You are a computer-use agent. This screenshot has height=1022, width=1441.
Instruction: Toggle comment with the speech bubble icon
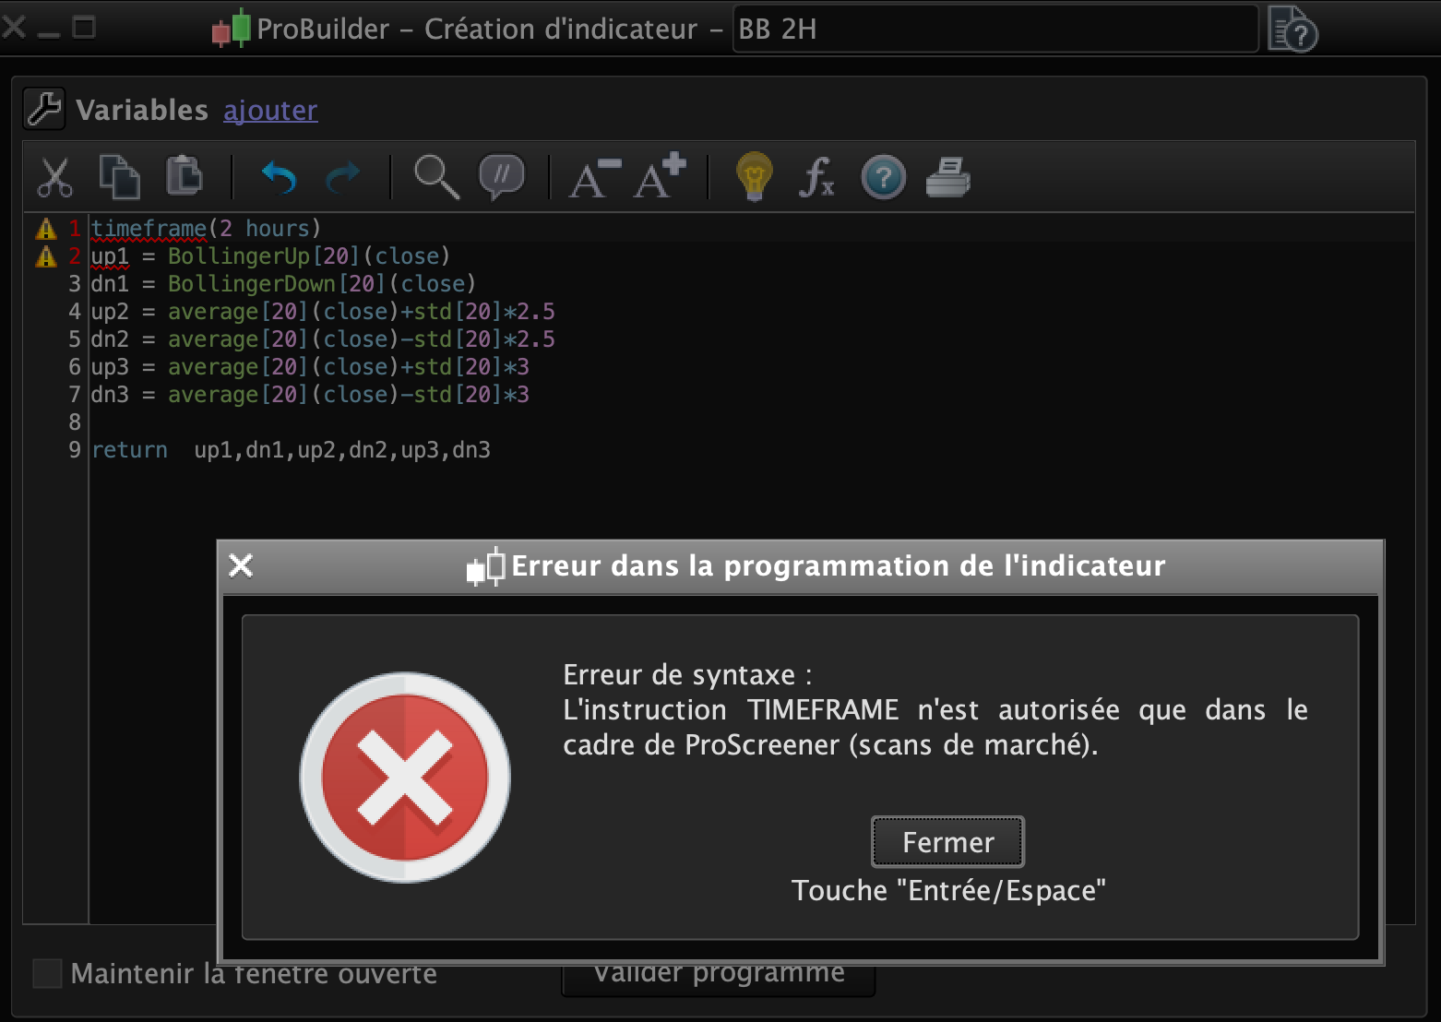502,176
